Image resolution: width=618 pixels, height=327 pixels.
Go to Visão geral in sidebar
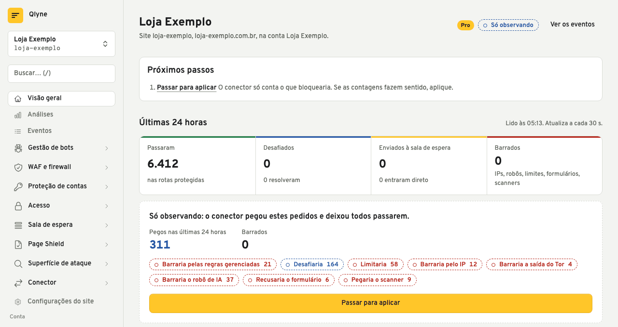pyautogui.click(x=61, y=98)
